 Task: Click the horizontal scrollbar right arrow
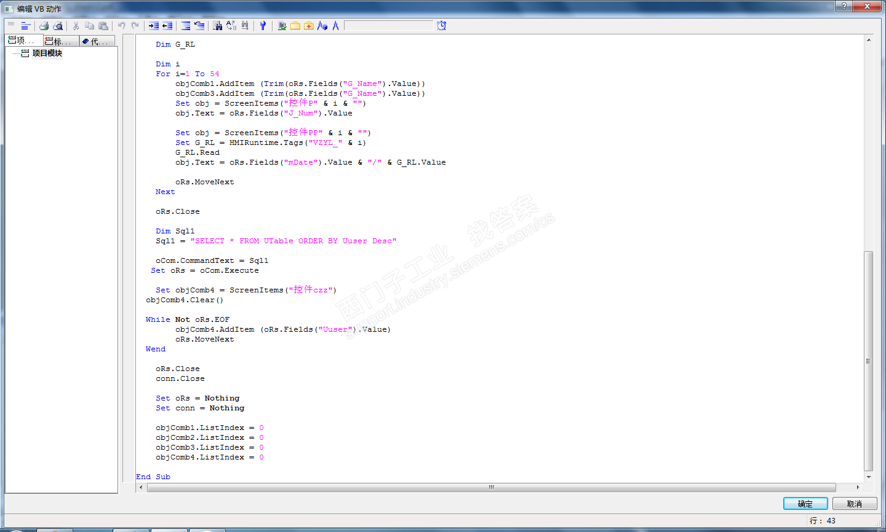tap(858, 487)
